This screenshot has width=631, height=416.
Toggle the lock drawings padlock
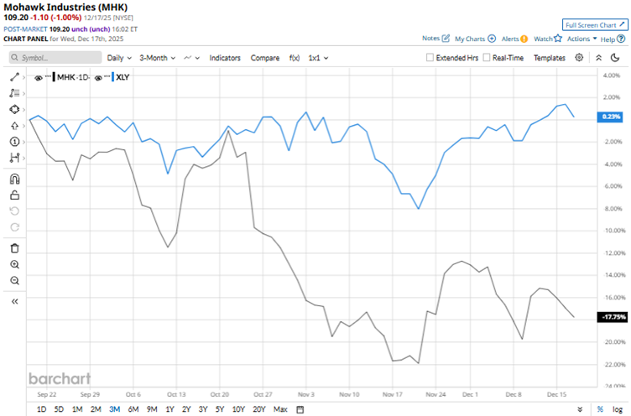click(14, 195)
